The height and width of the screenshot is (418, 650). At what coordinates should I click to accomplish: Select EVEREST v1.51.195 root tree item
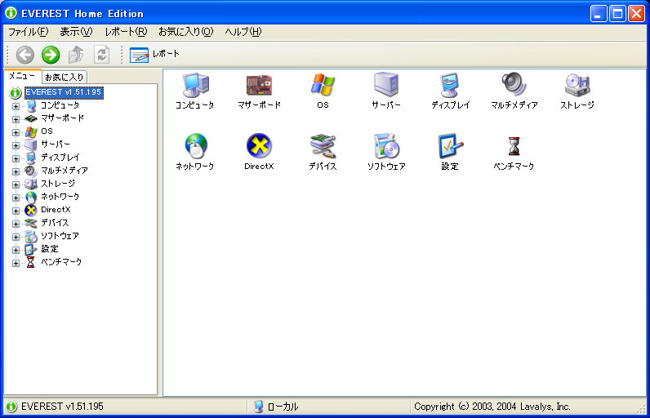(x=63, y=92)
